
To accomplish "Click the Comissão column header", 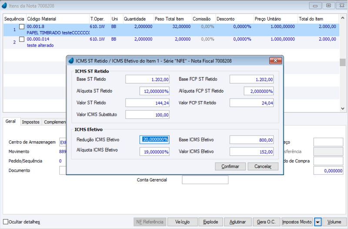I will tap(204, 19).
